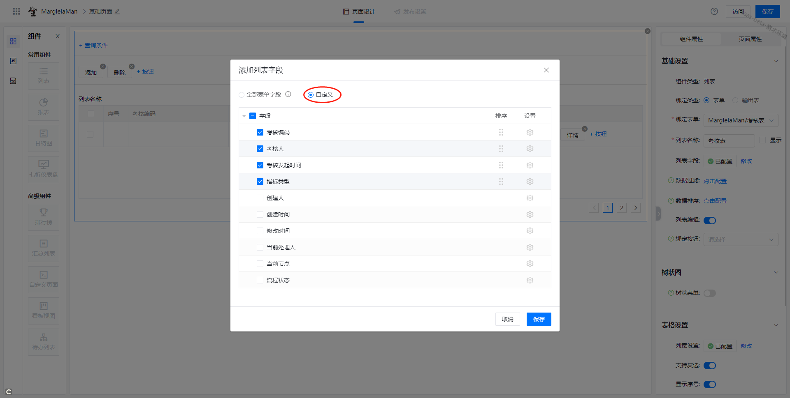This screenshot has width=790, height=398.
Task: Select the 看板视图 component
Action: pos(44,311)
